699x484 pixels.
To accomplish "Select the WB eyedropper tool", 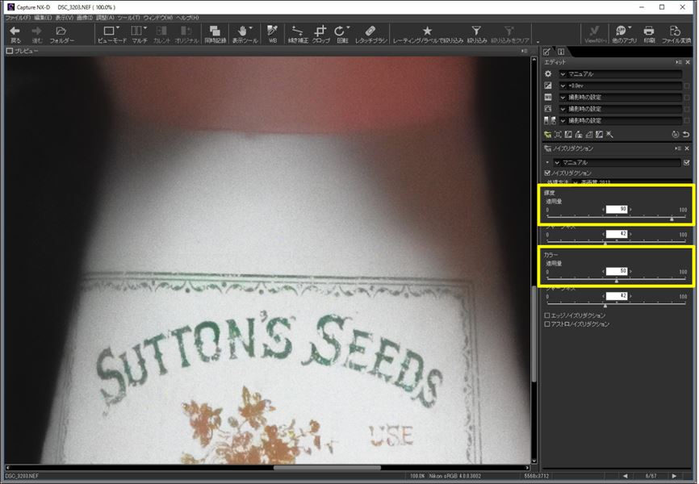I will 272,31.
